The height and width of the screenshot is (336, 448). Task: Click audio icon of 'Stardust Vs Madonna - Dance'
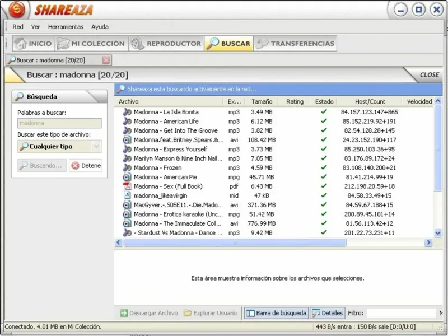click(x=127, y=232)
